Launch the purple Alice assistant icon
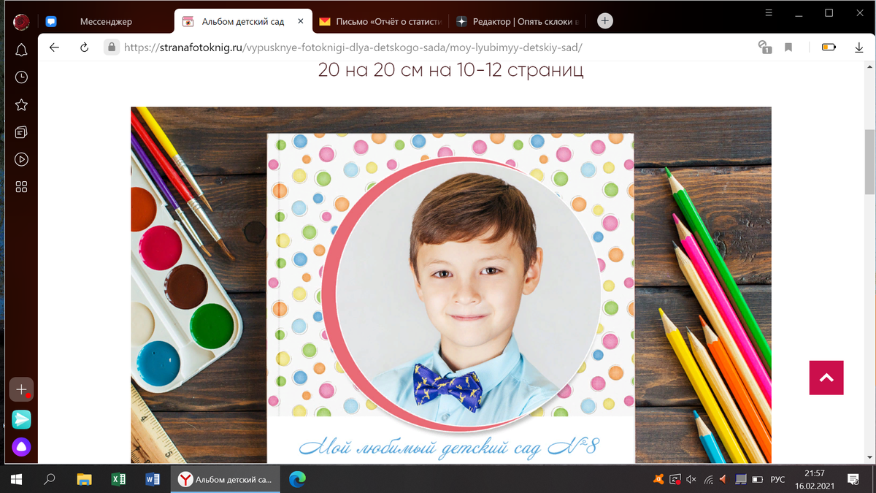Screen dimensions: 876x493 point(21,447)
